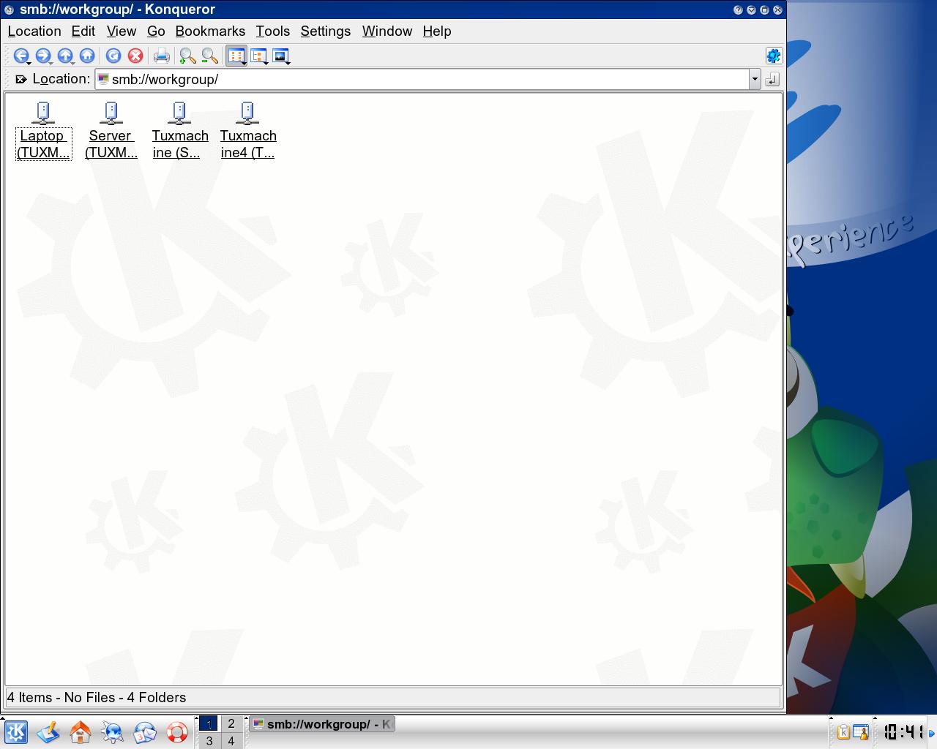
Task: Open the Laptop (TUXM...) link
Action: pos(43,144)
